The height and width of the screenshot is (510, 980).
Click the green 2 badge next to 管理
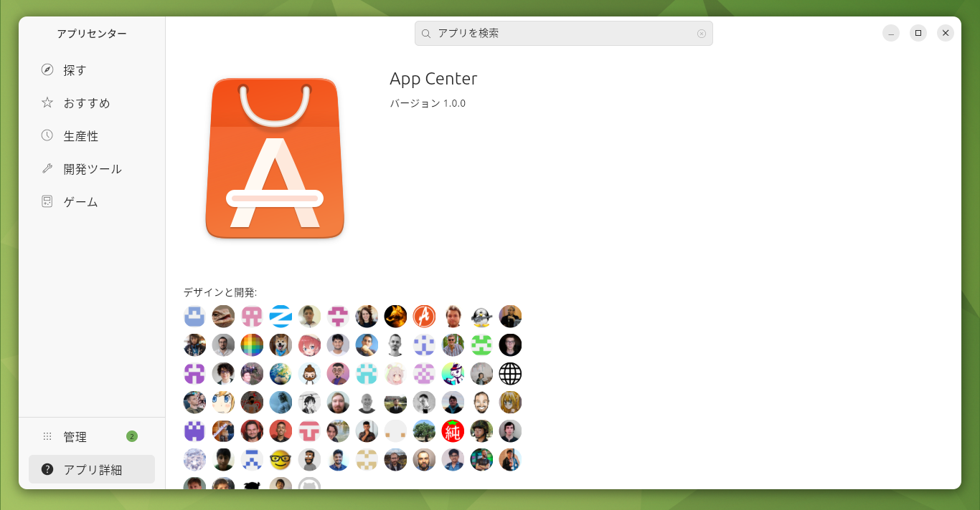click(131, 436)
